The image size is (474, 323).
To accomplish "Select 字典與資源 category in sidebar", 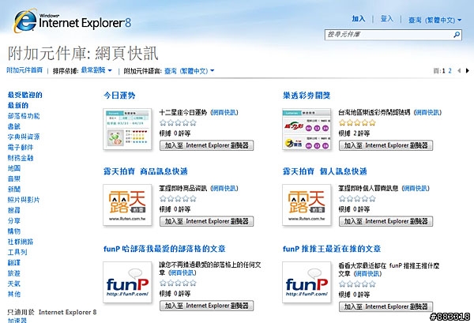I will point(24,137).
